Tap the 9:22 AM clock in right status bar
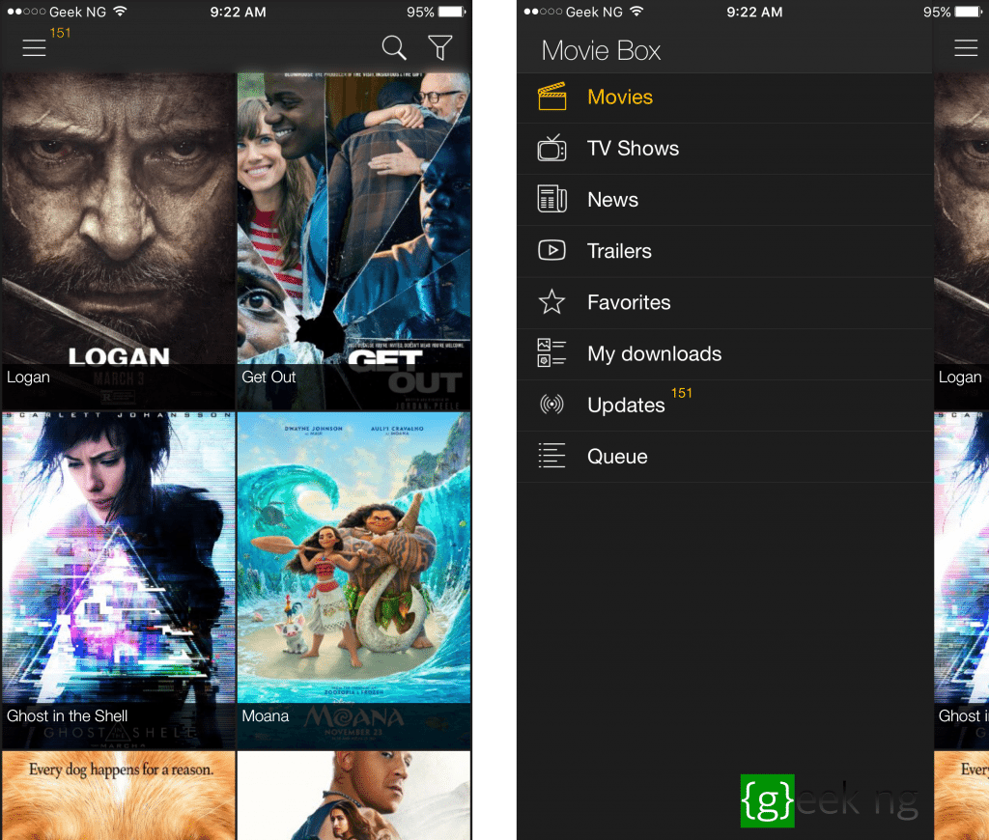Viewport: 989px width, 840px height. (x=754, y=12)
